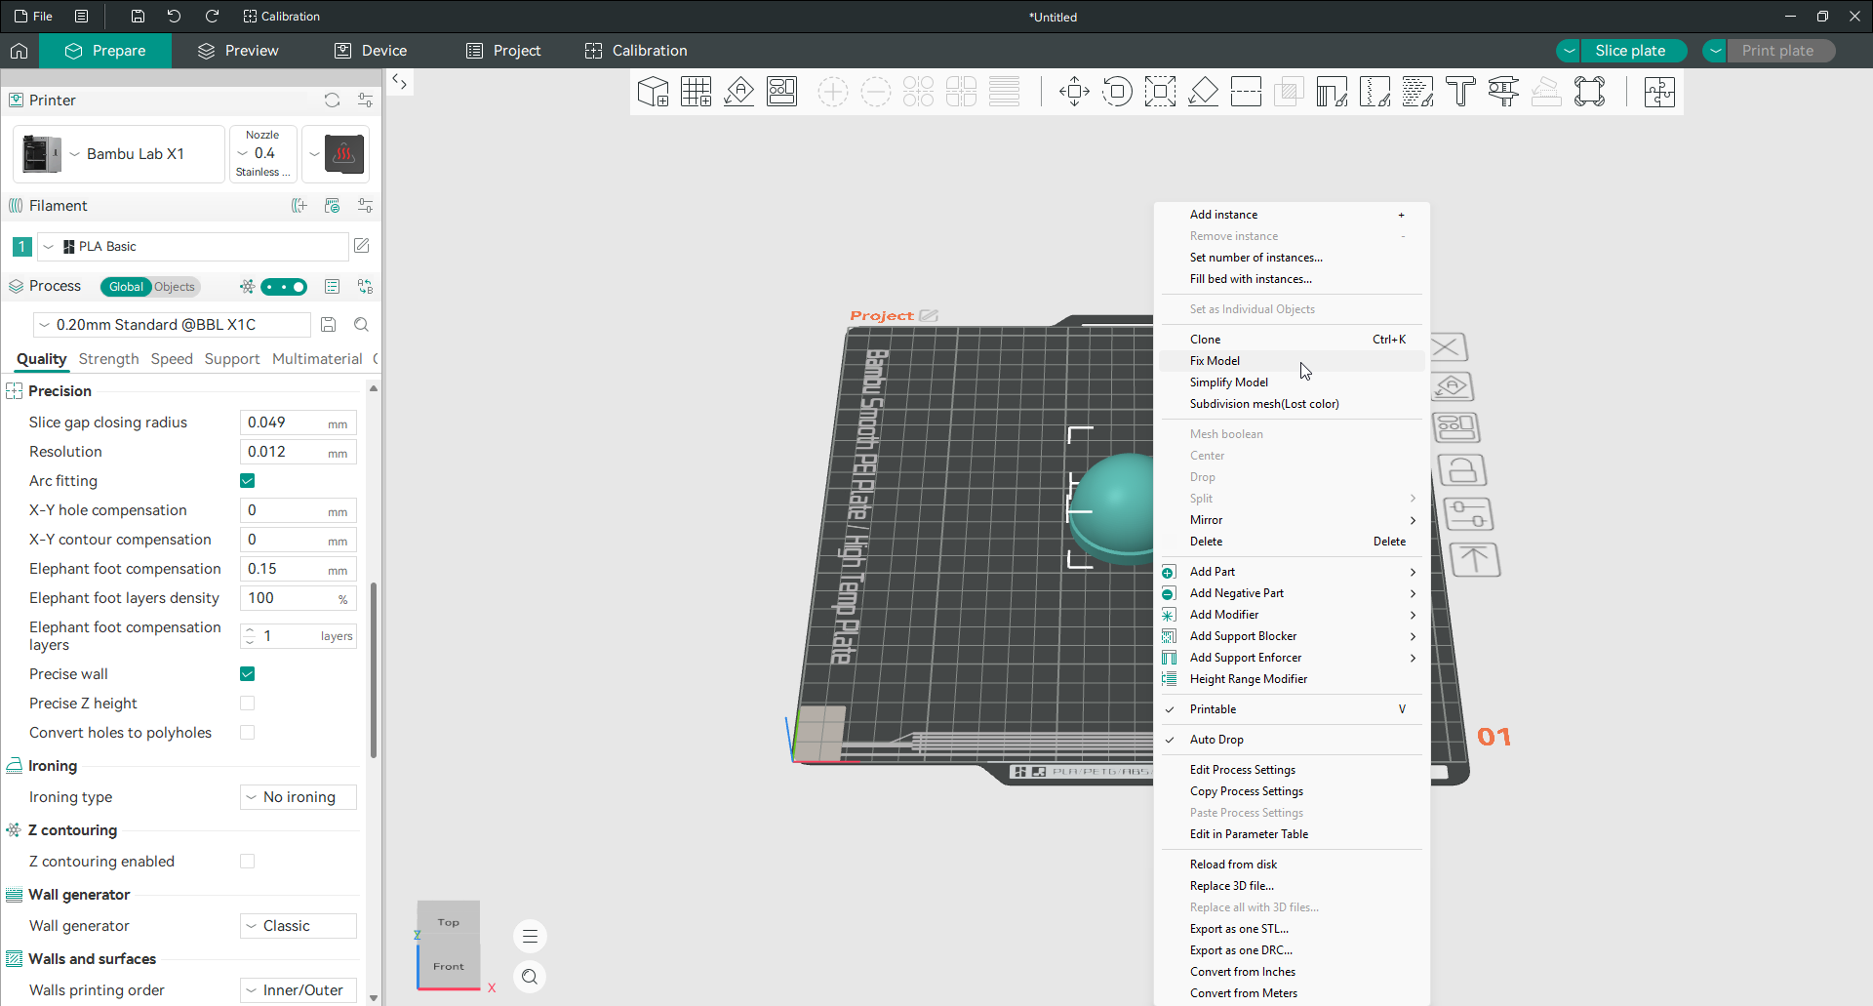The width and height of the screenshot is (1873, 1006).
Task: Open the Ironing type dropdown
Action: point(299,797)
